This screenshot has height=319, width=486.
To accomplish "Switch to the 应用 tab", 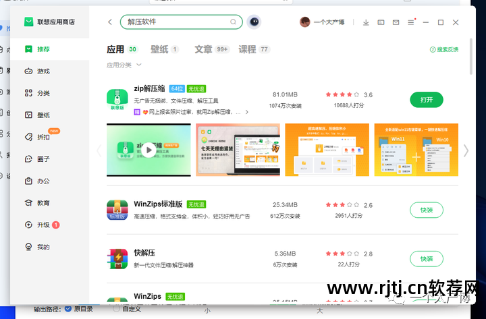I will click(x=122, y=49).
